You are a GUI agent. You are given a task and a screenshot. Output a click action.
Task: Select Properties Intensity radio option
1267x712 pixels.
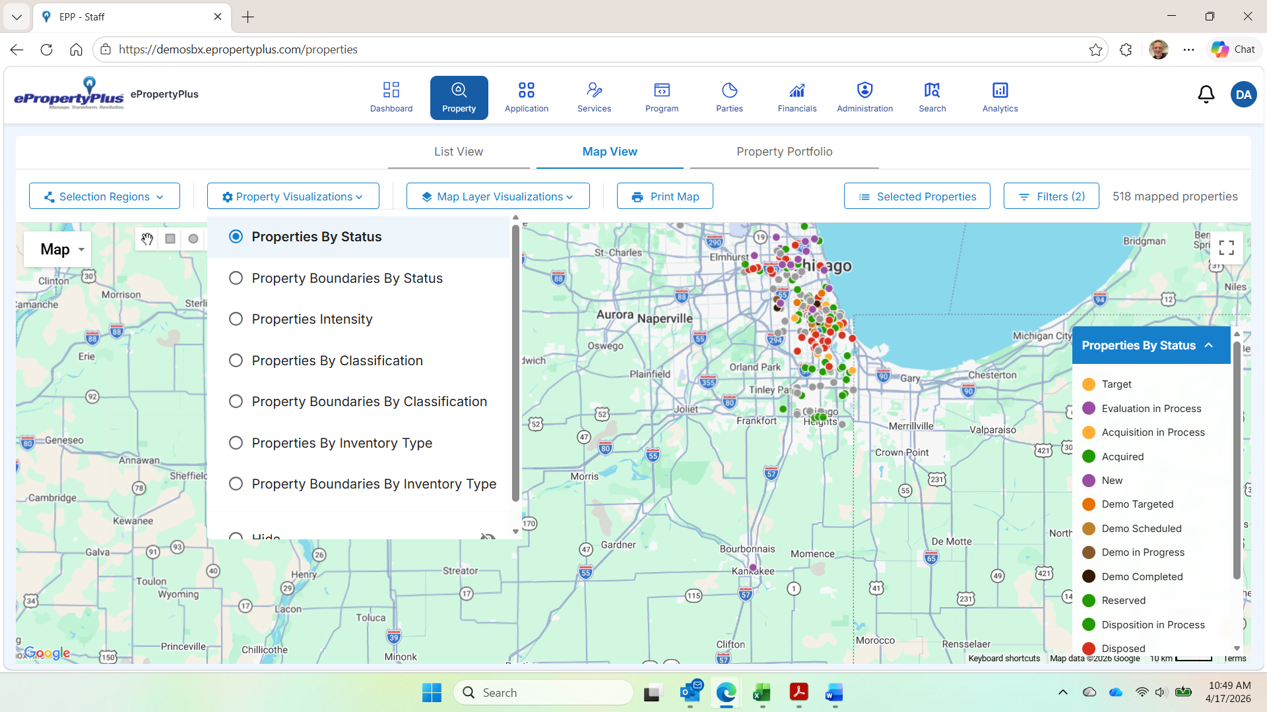click(x=236, y=319)
